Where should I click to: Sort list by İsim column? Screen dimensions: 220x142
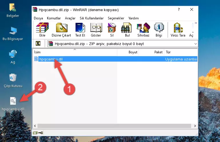75,52
